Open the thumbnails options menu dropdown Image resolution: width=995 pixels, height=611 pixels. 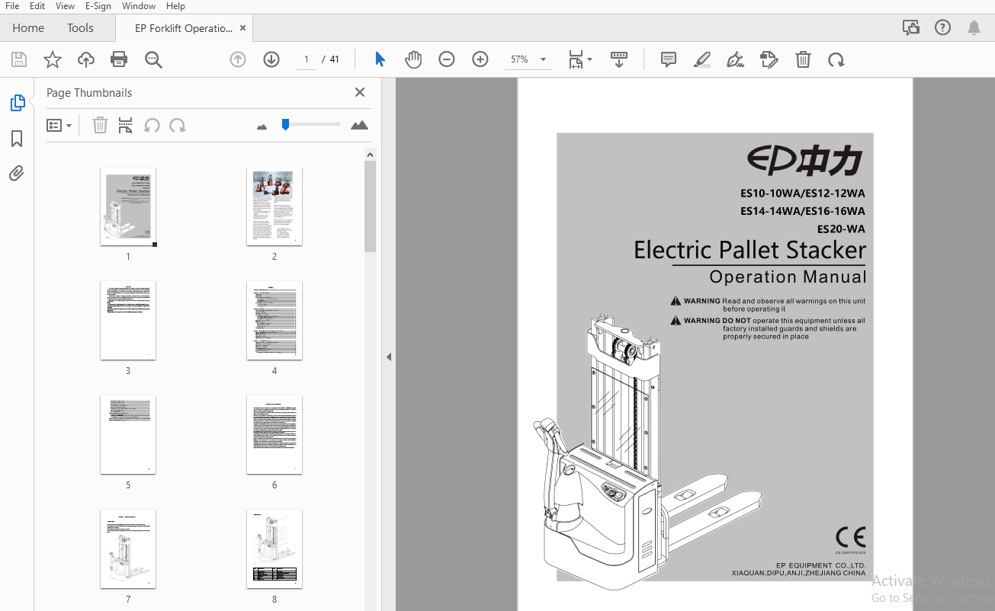click(59, 126)
